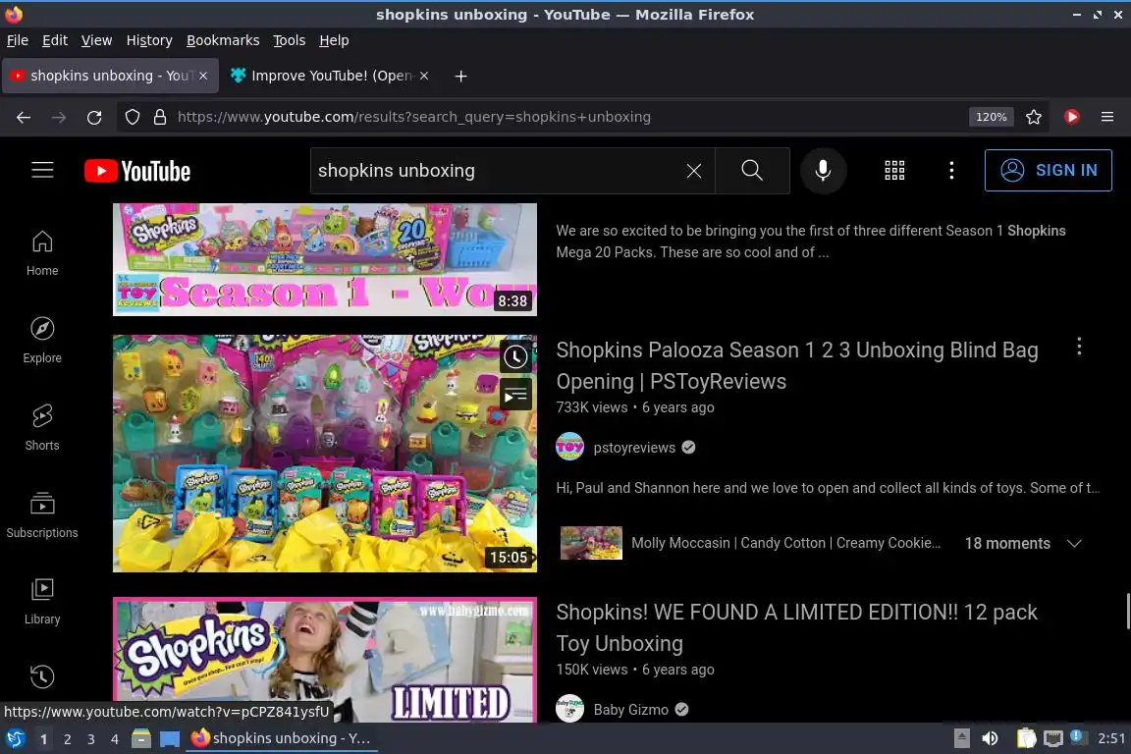Open History clock icon in sidebar

(42, 676)
